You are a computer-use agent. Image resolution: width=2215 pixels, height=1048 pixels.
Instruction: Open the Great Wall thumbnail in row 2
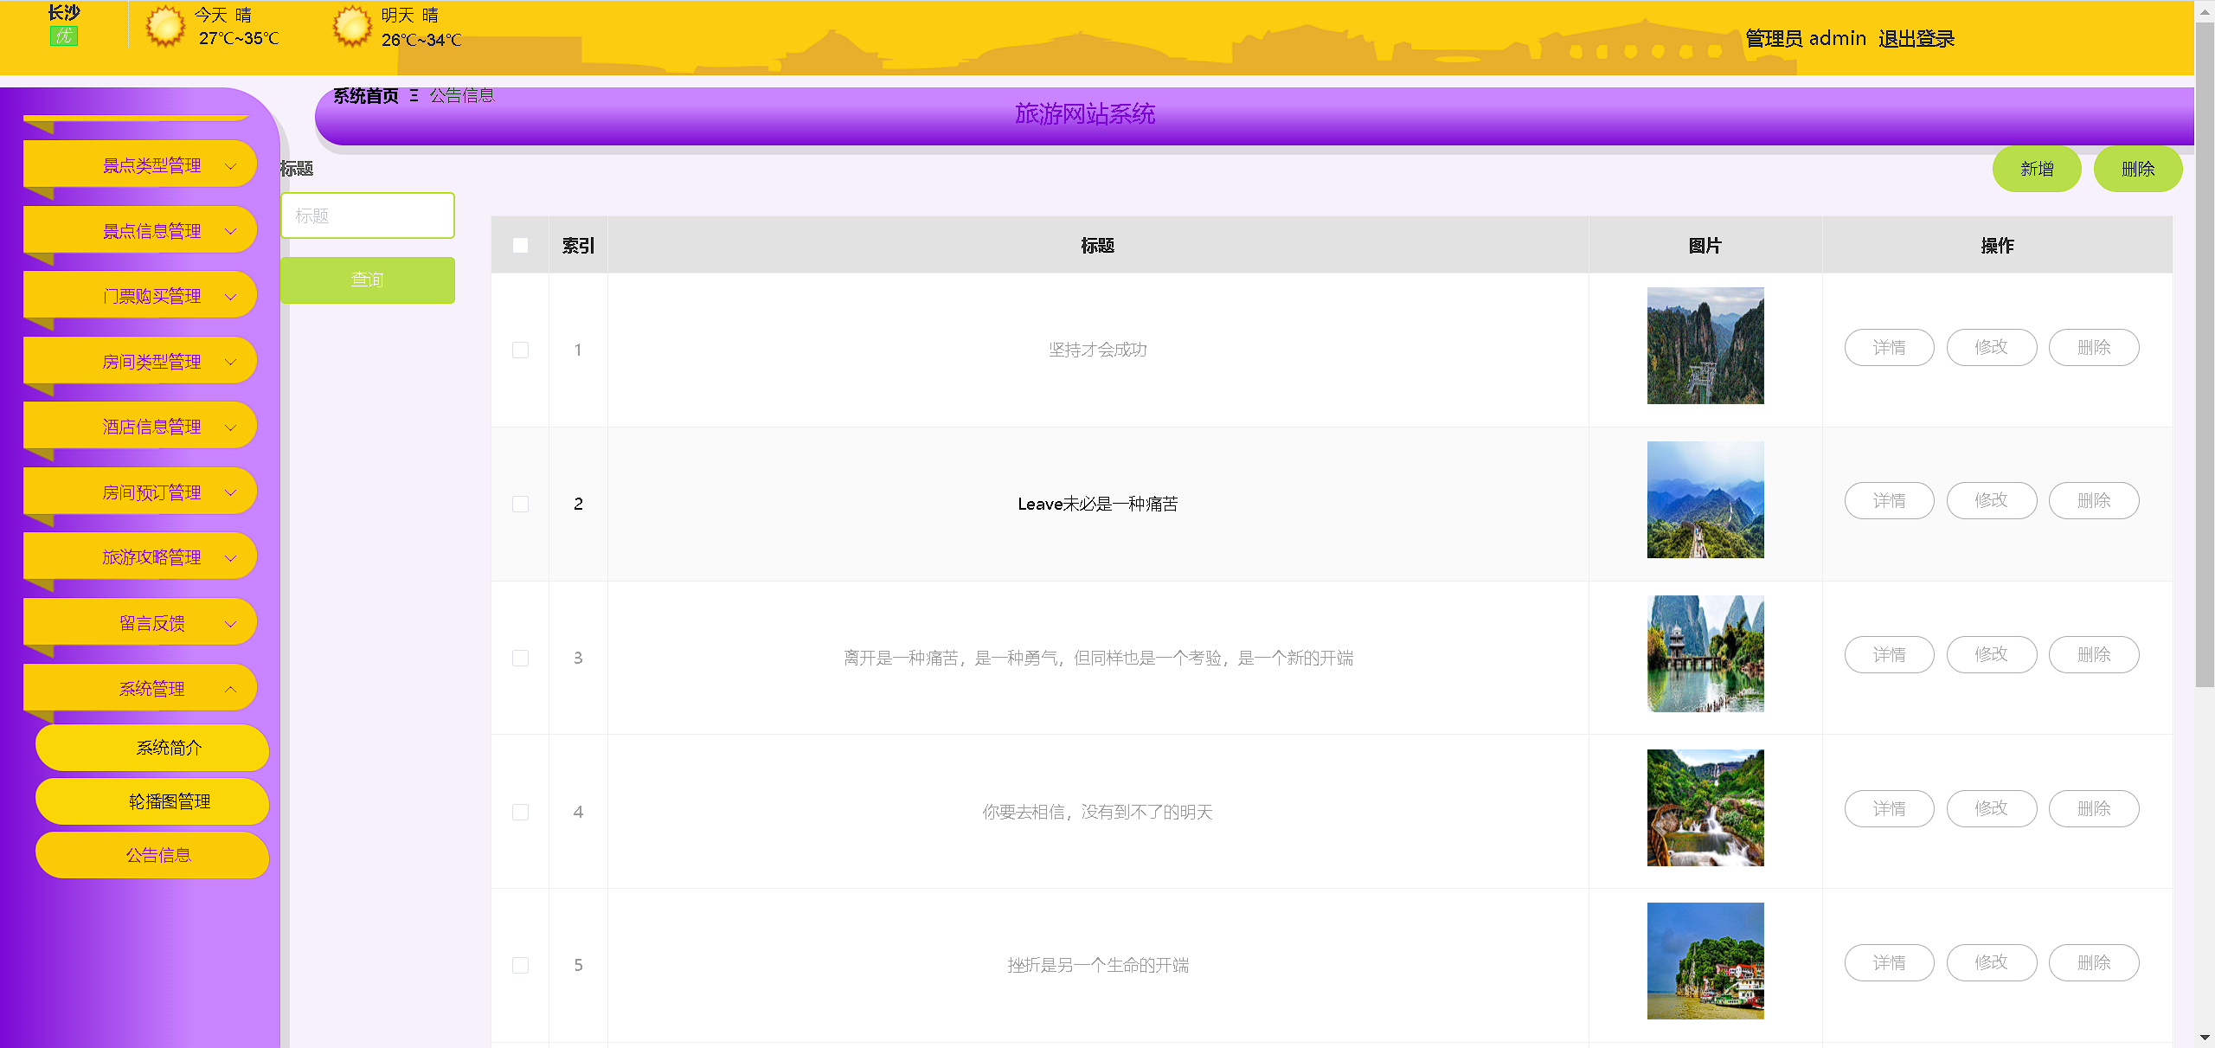1705,499
